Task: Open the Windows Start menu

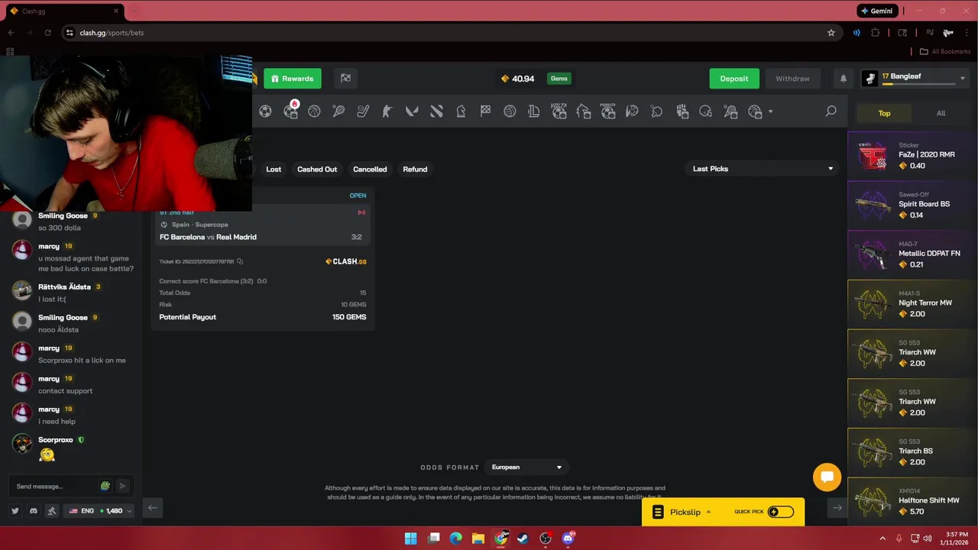Action: click(411, 539)
